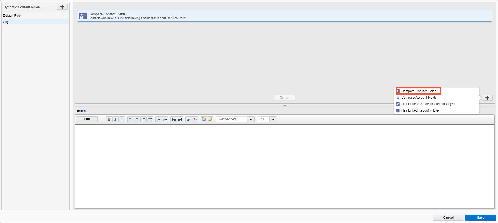Select Has Linked Record in Event

(421, 110)
